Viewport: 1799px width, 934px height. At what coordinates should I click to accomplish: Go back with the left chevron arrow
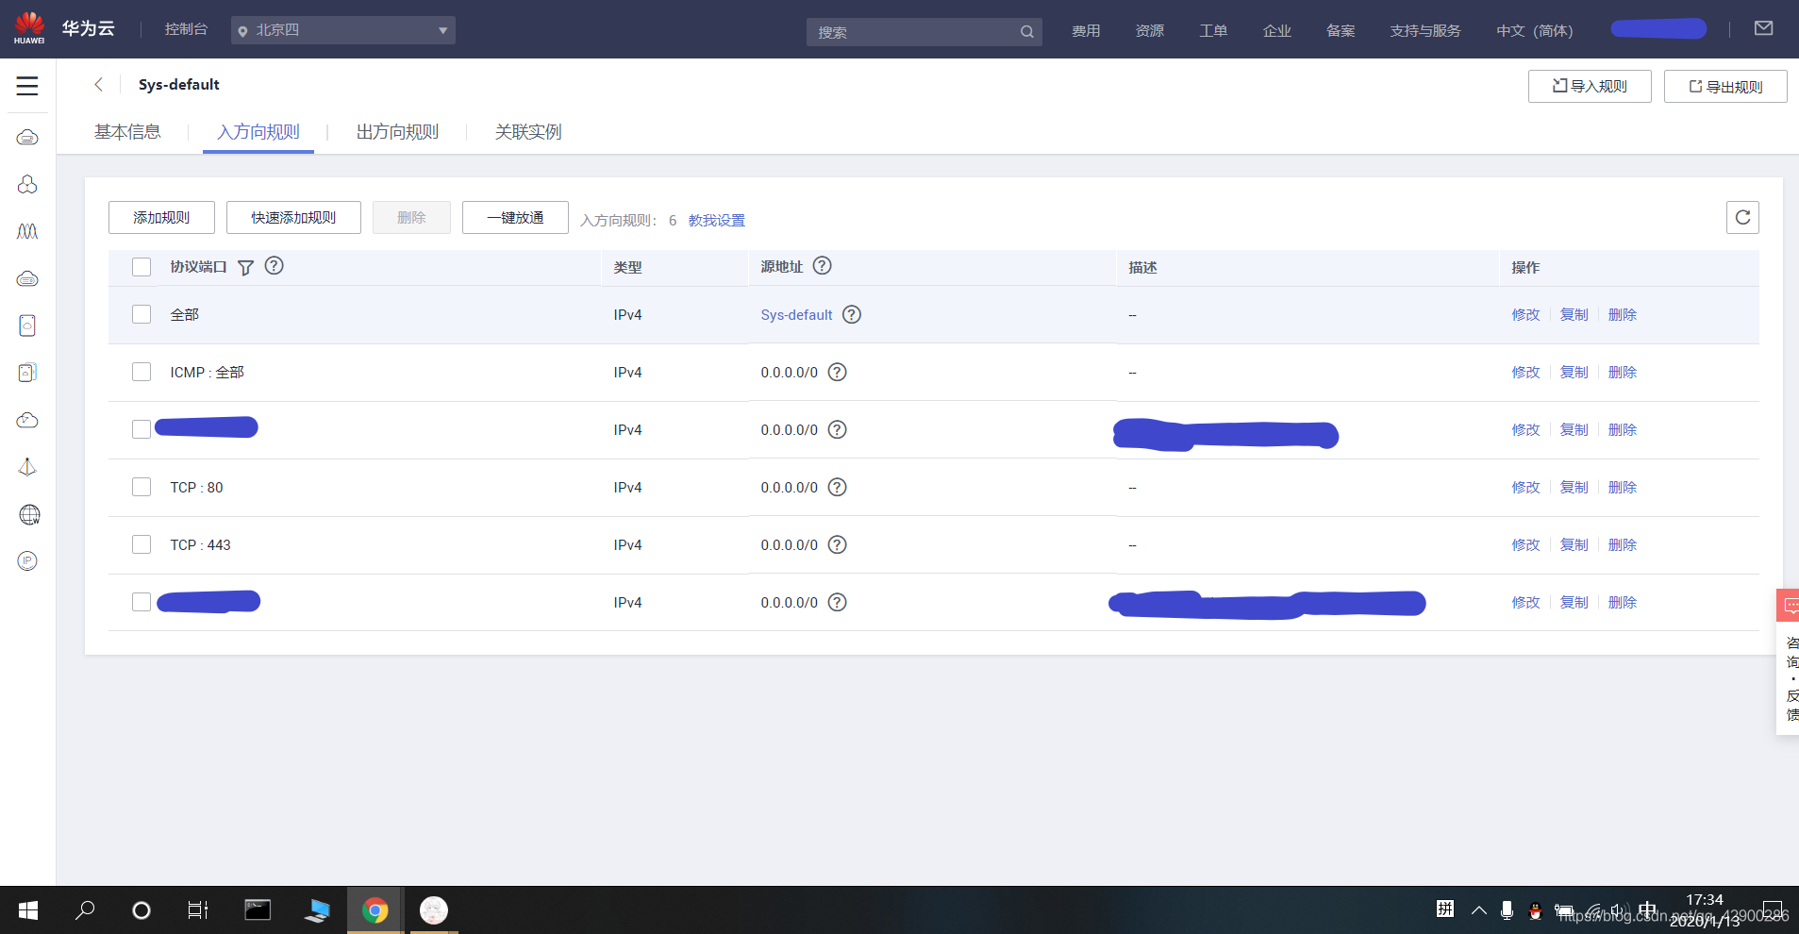[98, 84]
